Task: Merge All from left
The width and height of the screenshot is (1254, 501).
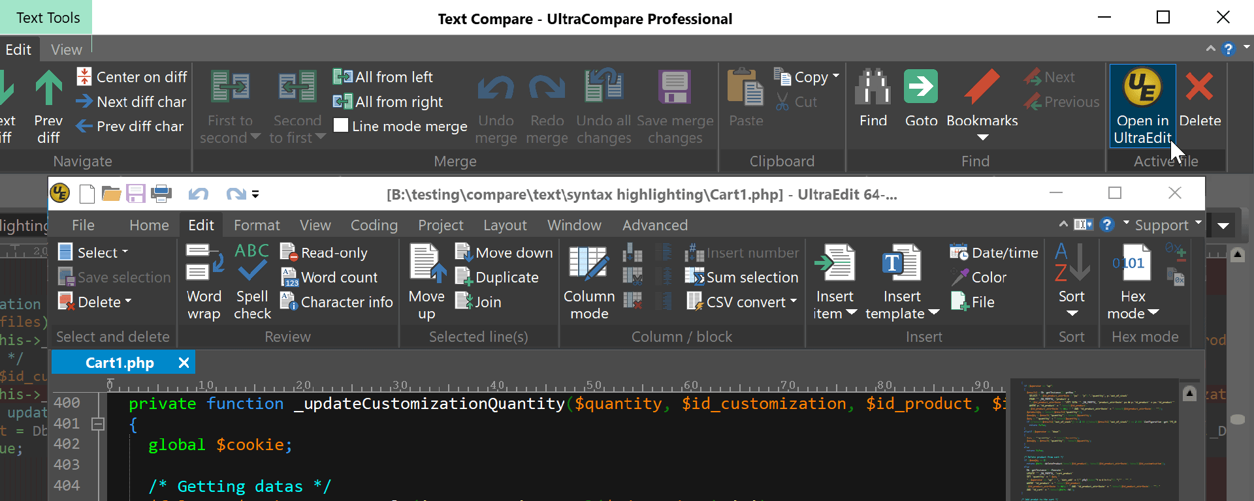Action: click(383, 77)
